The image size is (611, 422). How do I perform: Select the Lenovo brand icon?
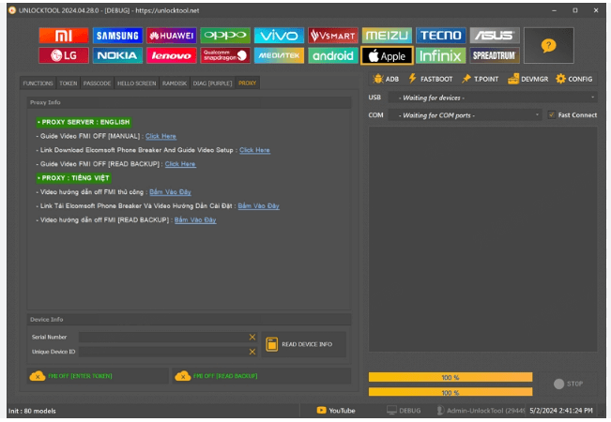pyautogui.click(x=172, y=55)
